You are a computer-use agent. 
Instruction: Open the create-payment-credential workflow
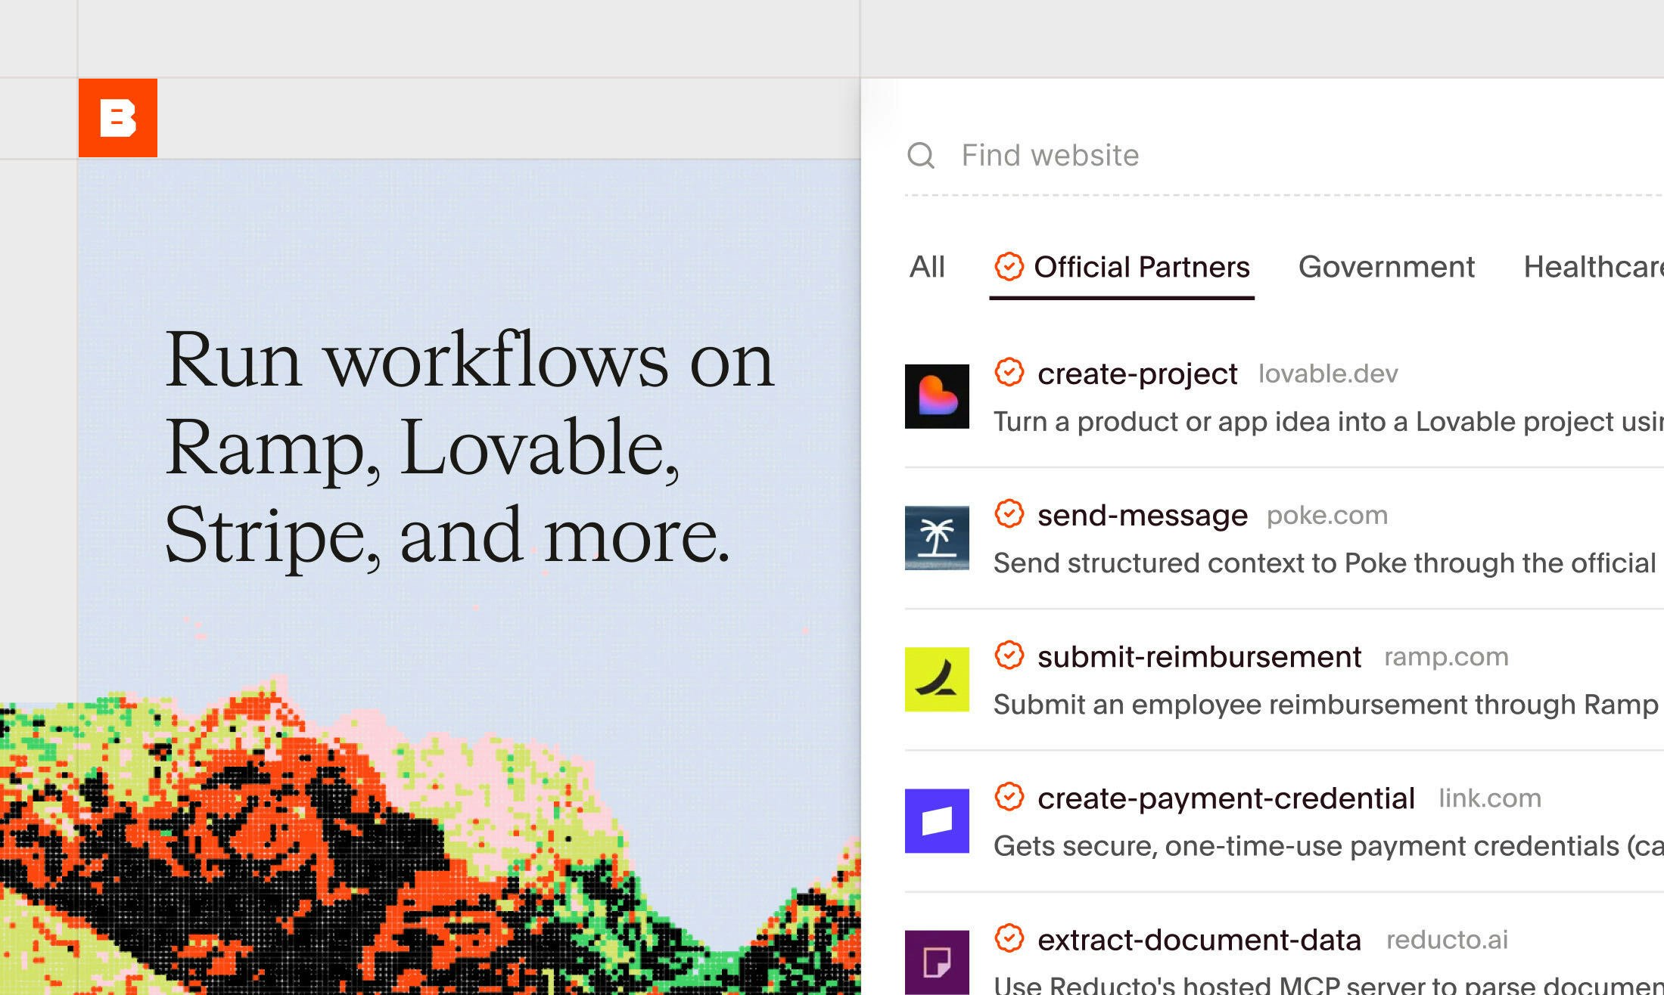tap(1226, 798)
